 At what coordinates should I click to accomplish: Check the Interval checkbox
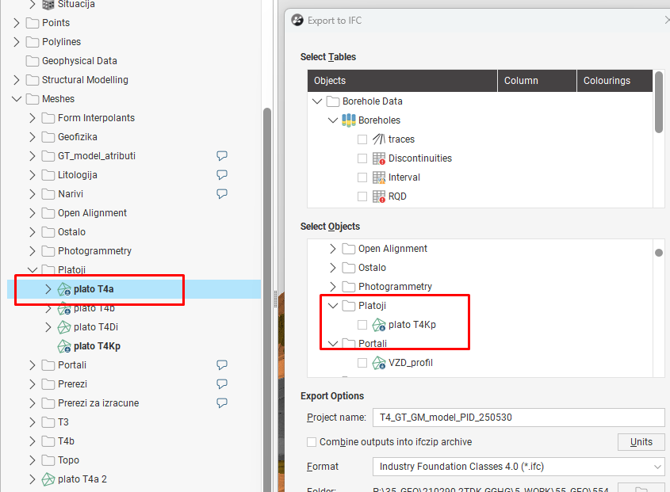(362, 177)
